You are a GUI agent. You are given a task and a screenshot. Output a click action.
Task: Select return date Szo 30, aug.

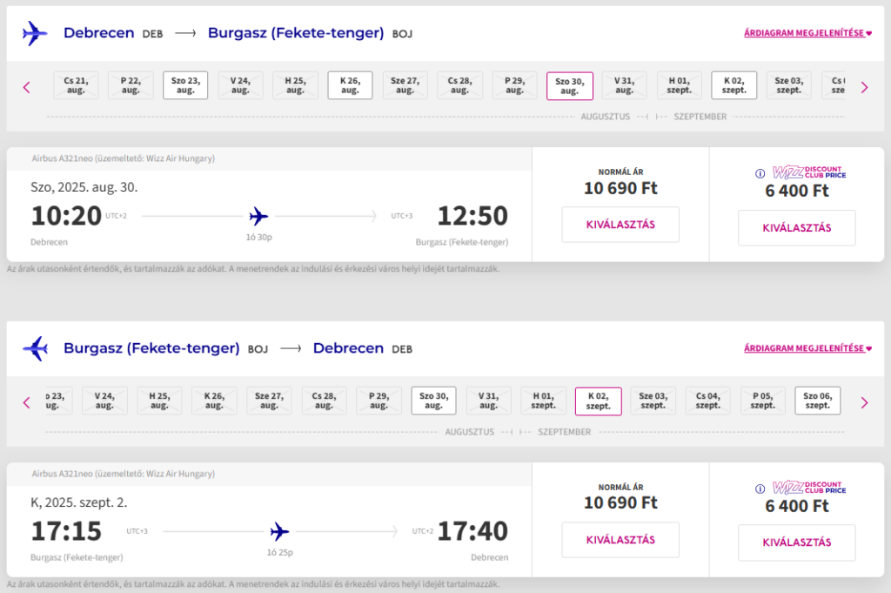(x=433, y=401)
